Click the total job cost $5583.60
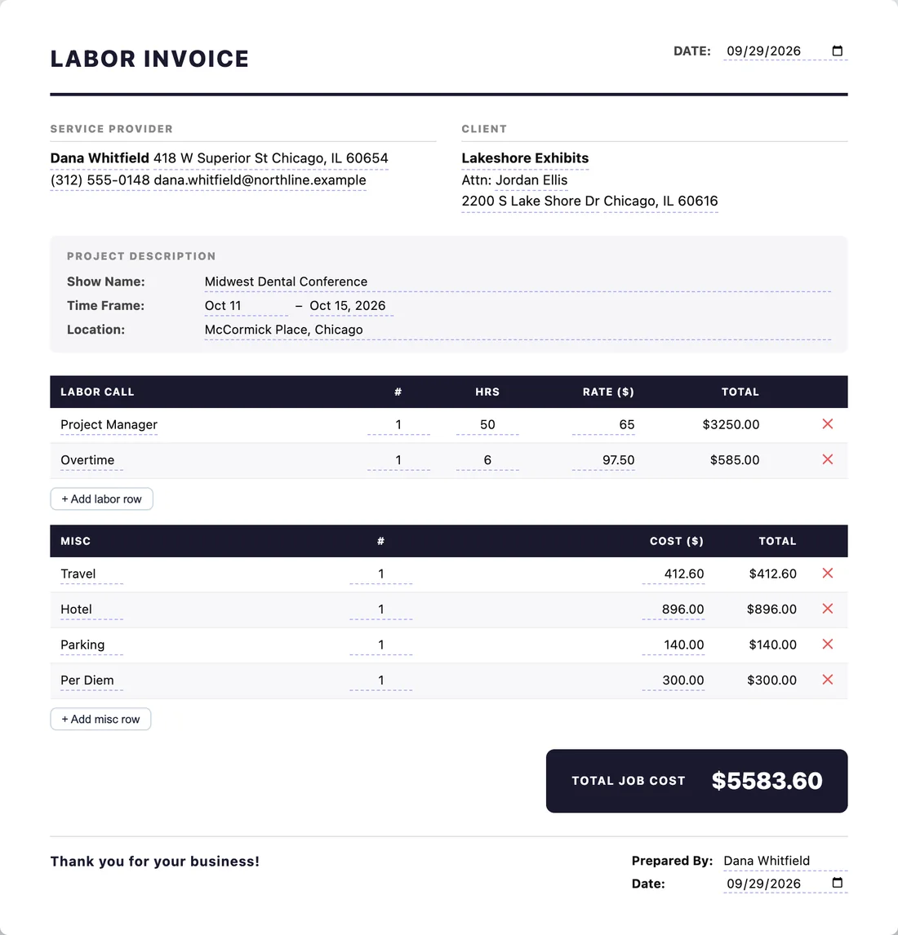 [767, 781]
